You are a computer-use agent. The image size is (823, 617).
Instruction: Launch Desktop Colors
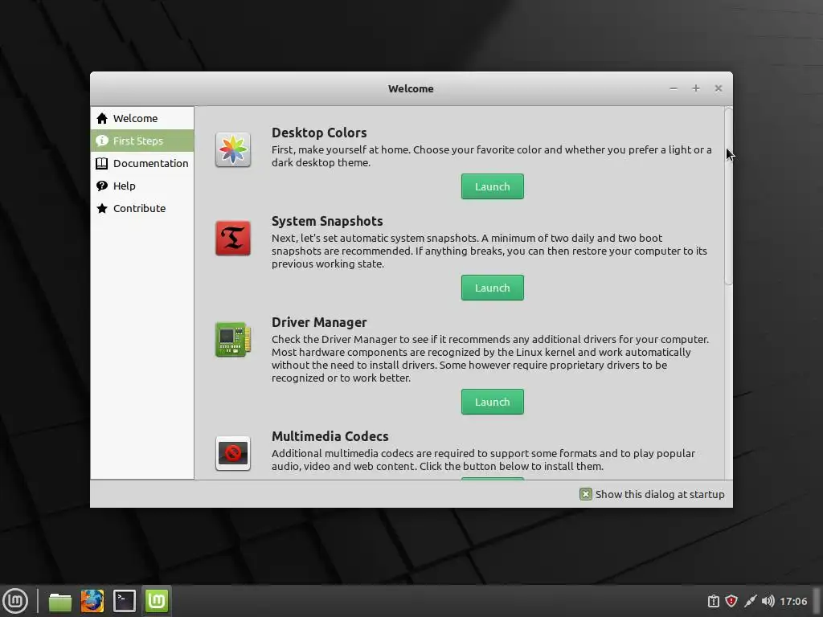[493, 186]
